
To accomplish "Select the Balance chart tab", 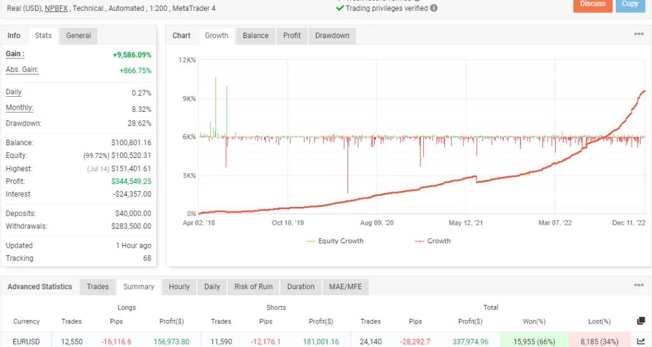I will tap(256, 36).
